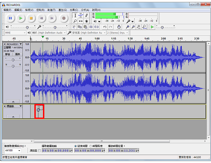Image resolution: width=211 pixels, height=163 pixels.
Task: Adjust the RICHARD01 track gain slider
Action: (x=13, y=59)
